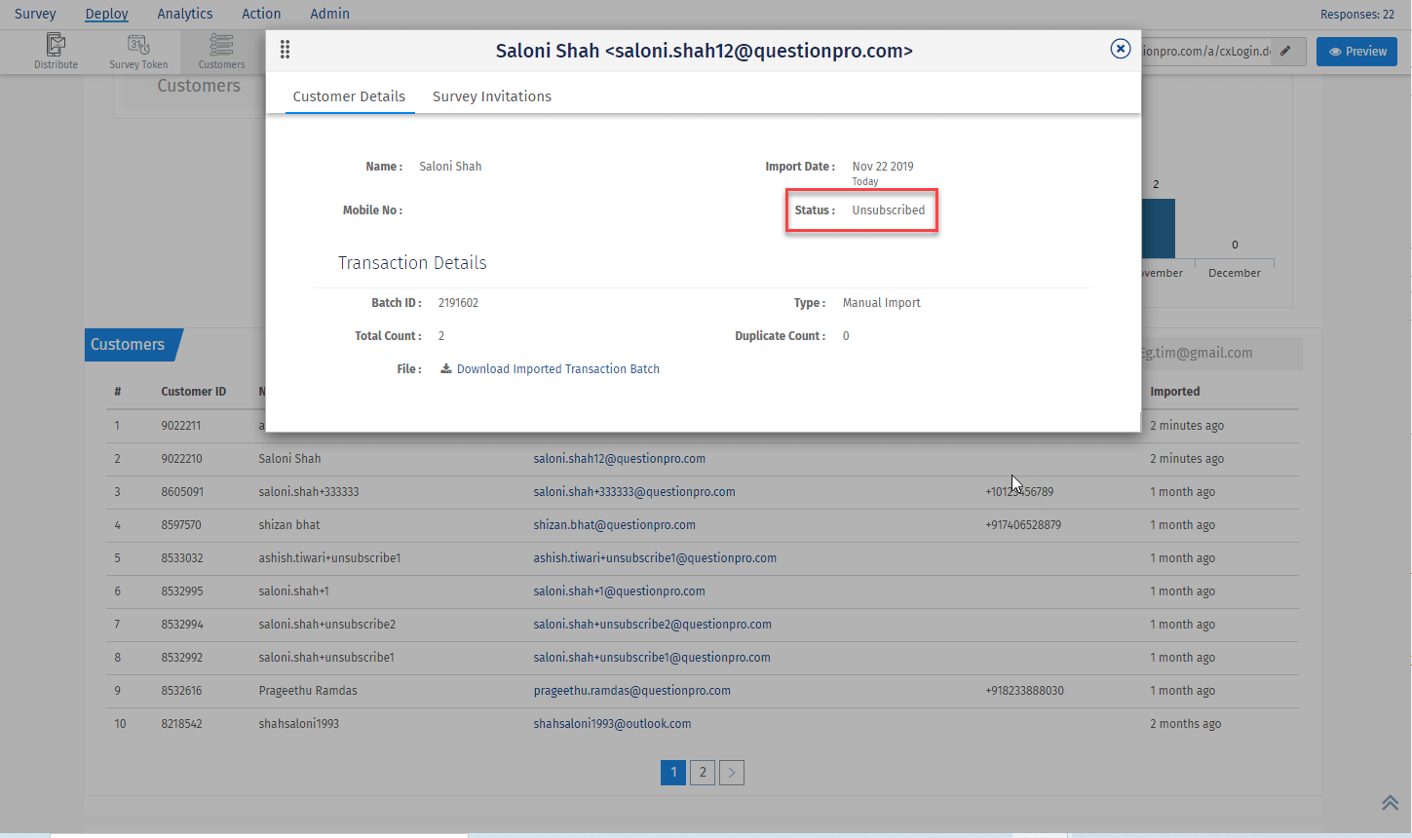Select the Customer Details tab

[349, 96]
